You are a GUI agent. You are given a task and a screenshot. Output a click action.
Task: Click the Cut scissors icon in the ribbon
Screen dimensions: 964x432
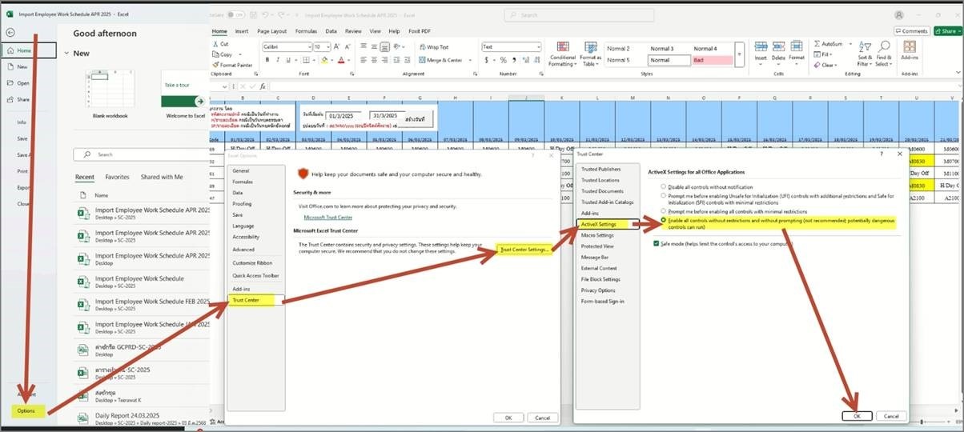215,44
